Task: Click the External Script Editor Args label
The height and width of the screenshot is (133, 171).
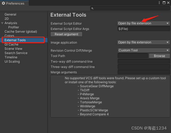Action: pyautogui.click(x=70, y=29)
